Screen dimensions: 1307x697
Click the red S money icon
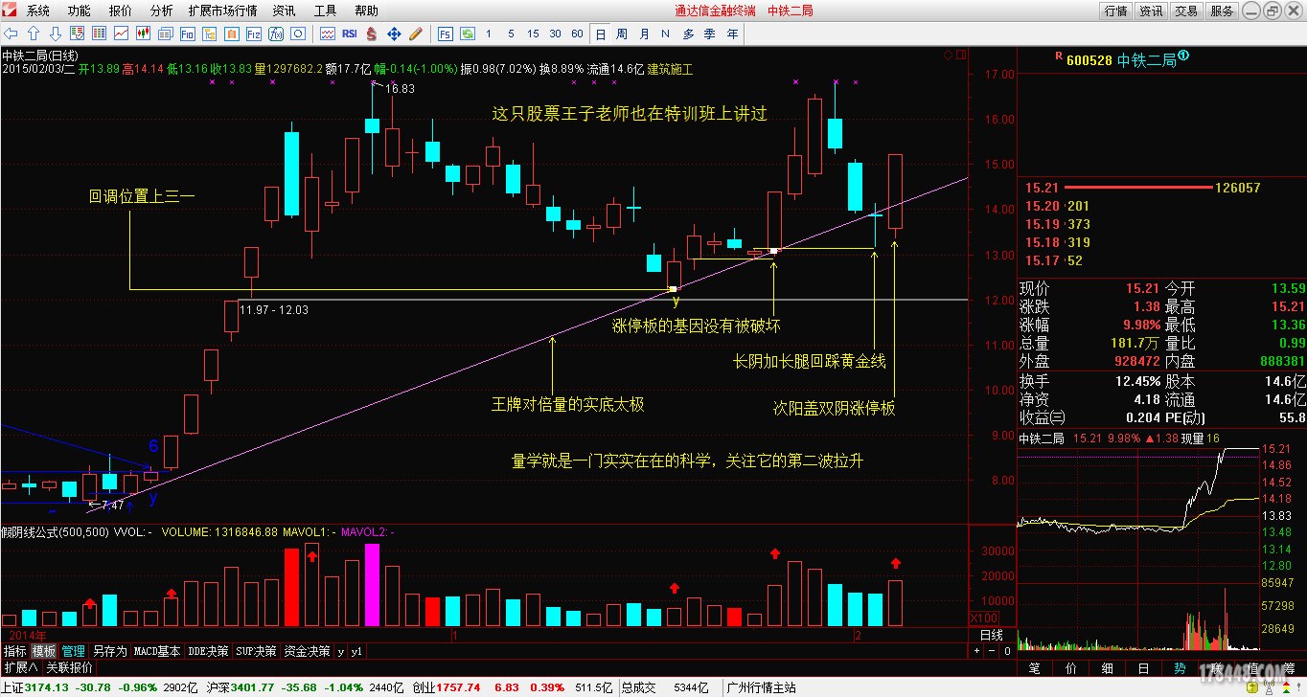tap(371, 34)
